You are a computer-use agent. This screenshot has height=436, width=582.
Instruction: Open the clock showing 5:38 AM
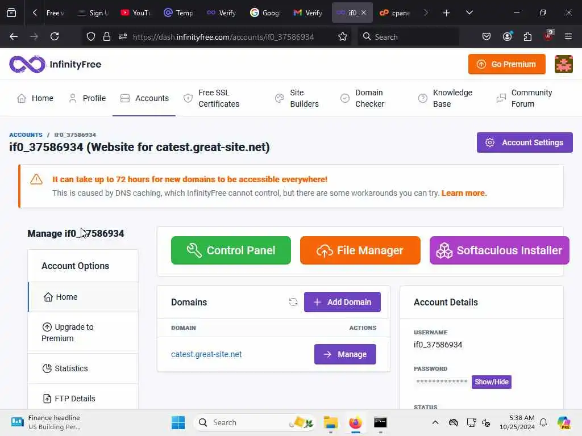tap(517, 422)
